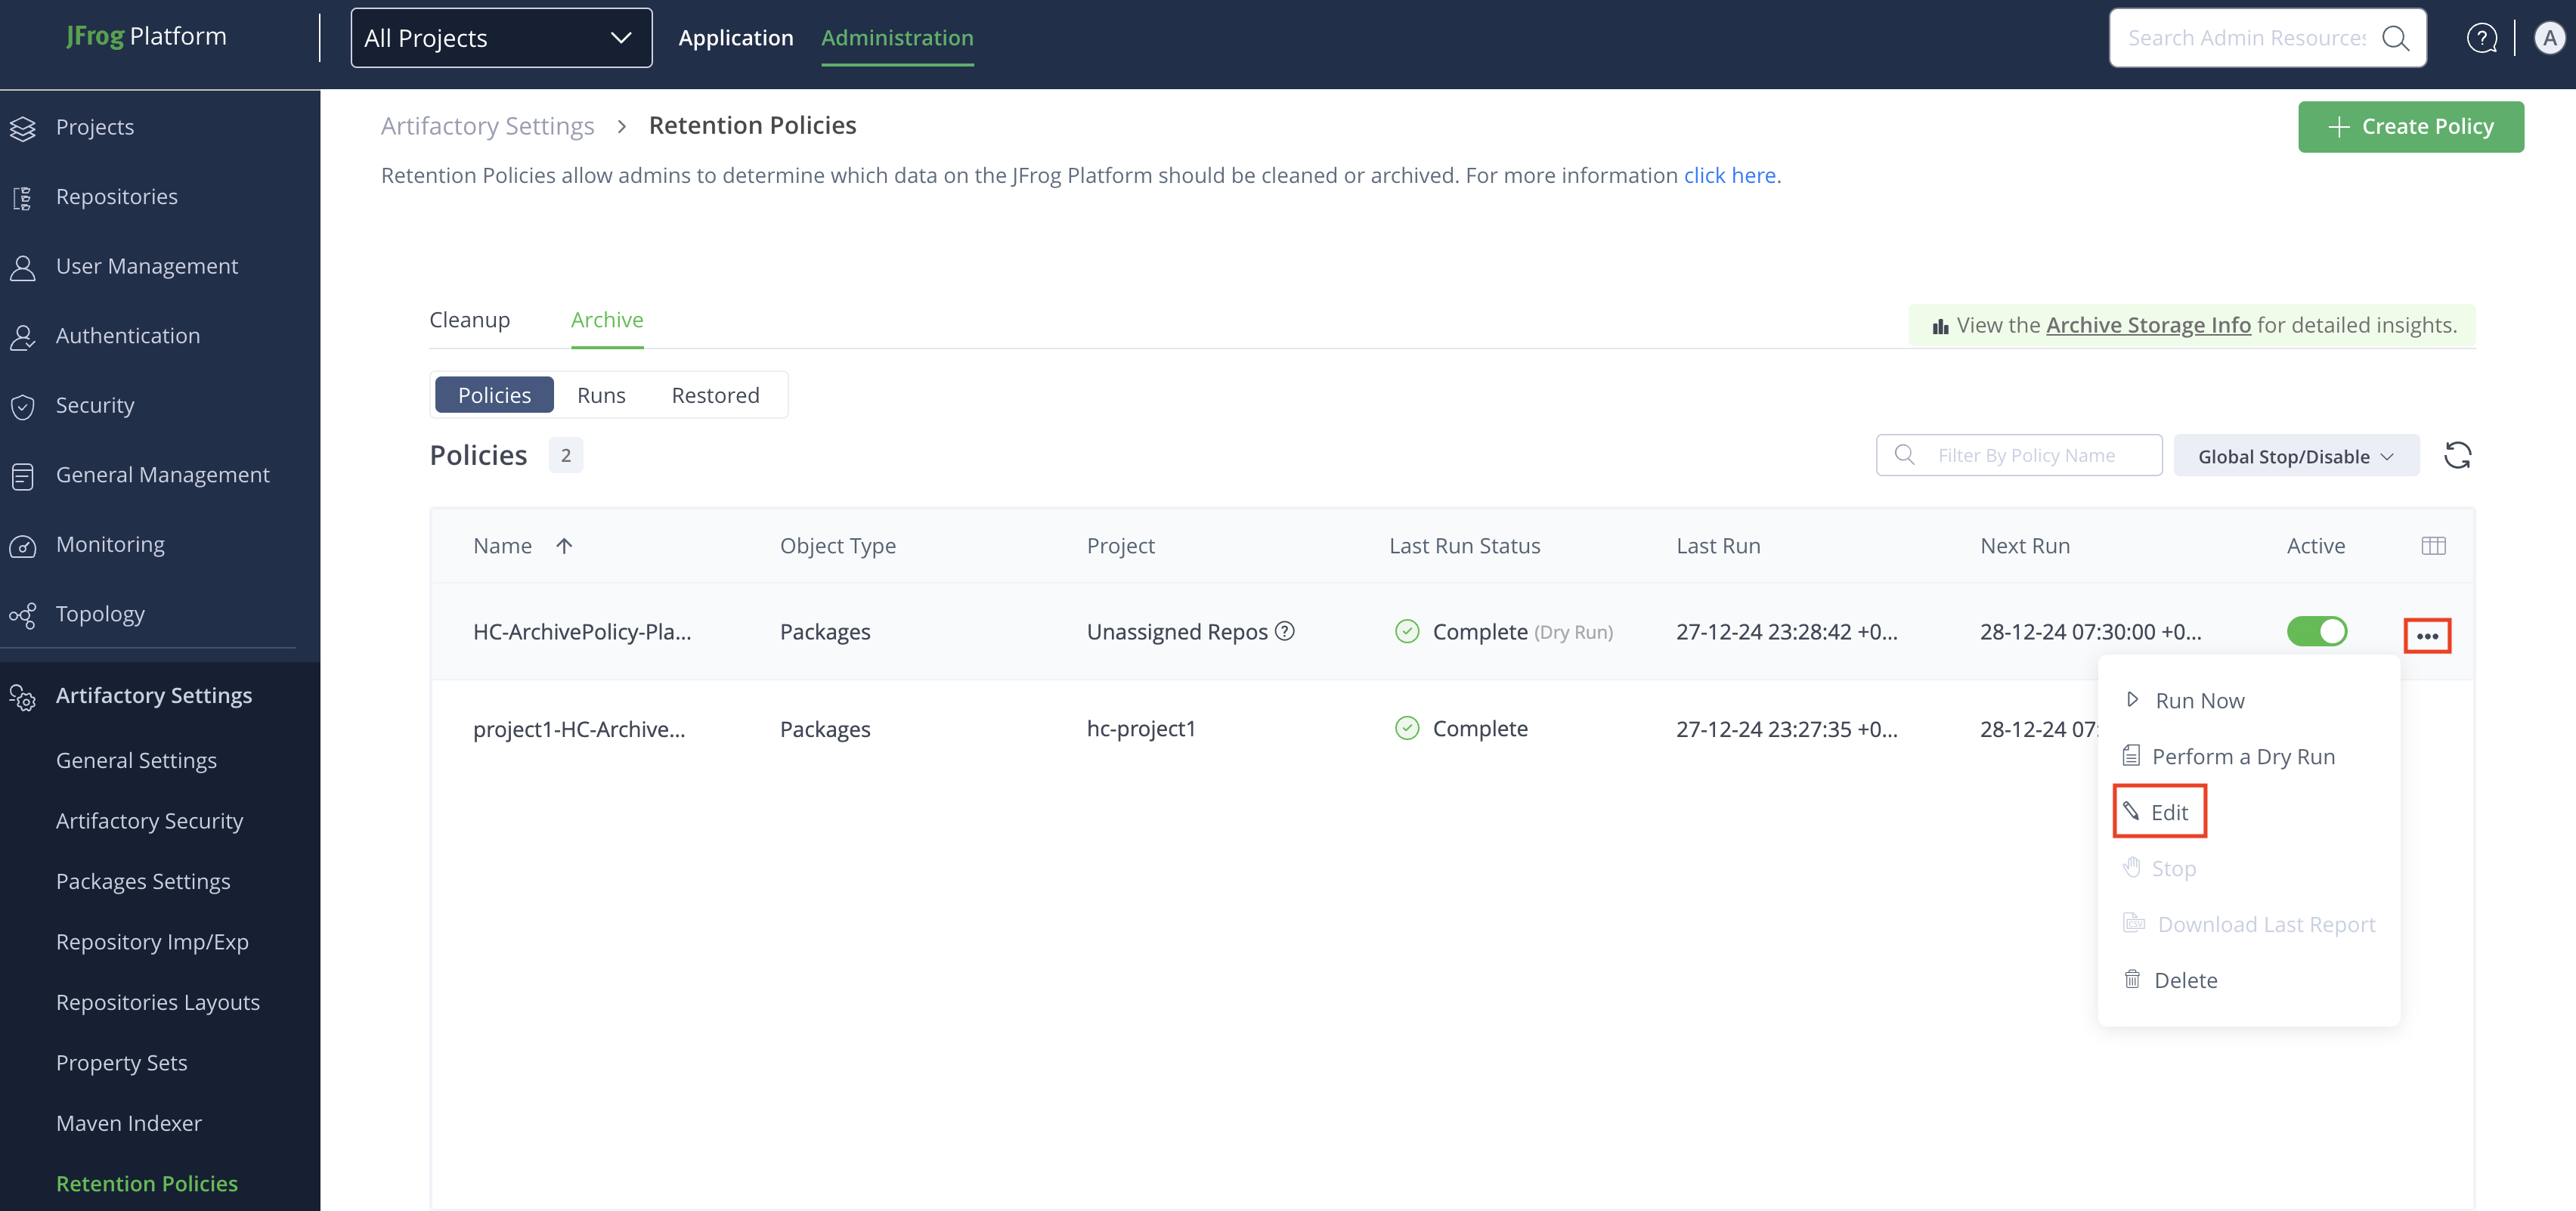The image size is (2576, 1211).
Task: Open the Archive Storage Info link
Action: click(x=2148, y=325)
